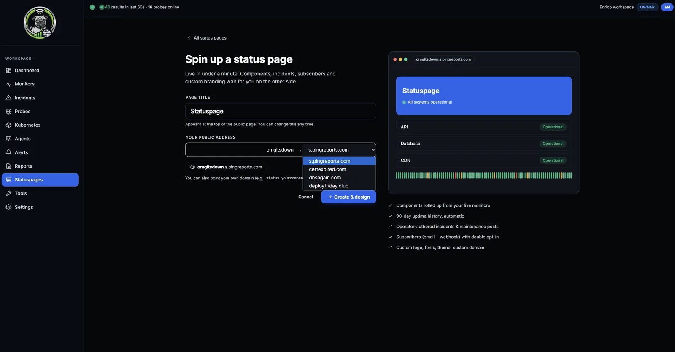
Task: Navigate to Probes
Action: 40,112
